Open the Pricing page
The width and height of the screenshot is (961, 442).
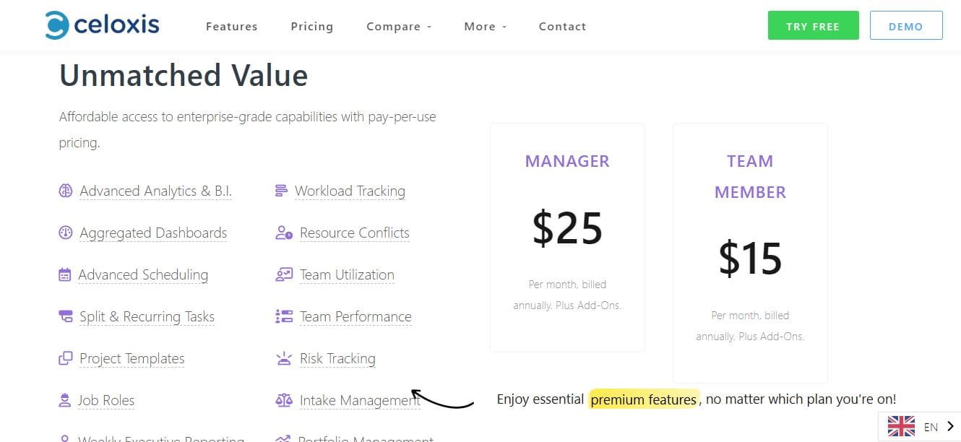(311, 26)
